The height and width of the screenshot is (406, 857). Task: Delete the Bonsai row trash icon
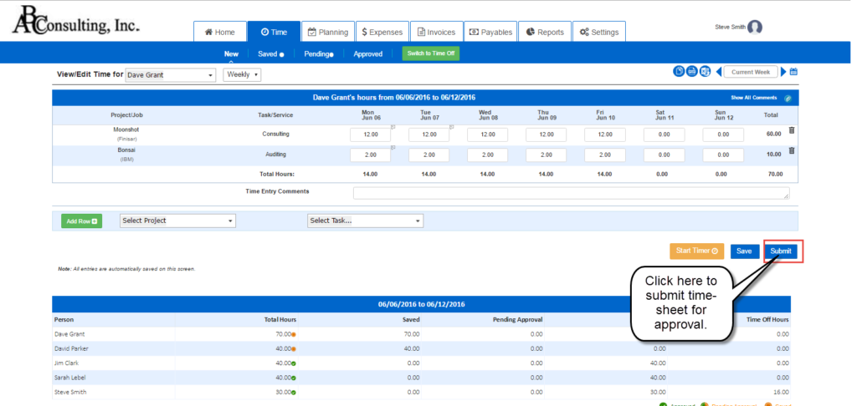[x=792, y=150]
